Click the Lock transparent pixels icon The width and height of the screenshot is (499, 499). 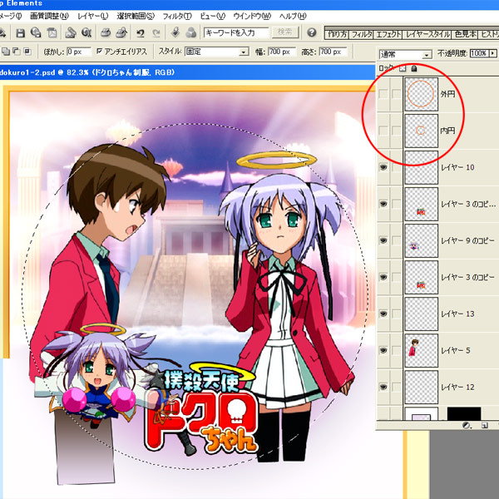[403, 68]
